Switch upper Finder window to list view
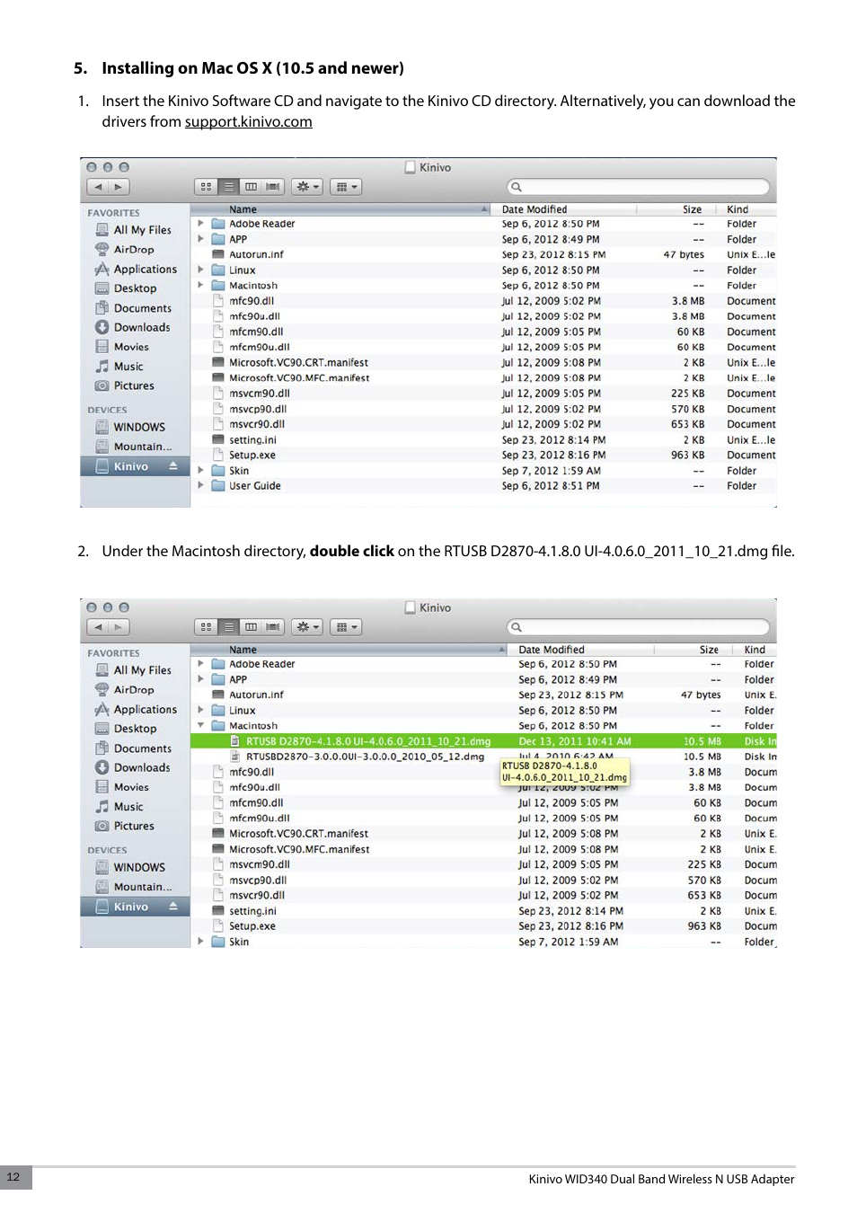 [x=229, y=187]
